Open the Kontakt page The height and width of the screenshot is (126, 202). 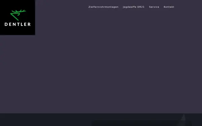(x=169, y=7)
